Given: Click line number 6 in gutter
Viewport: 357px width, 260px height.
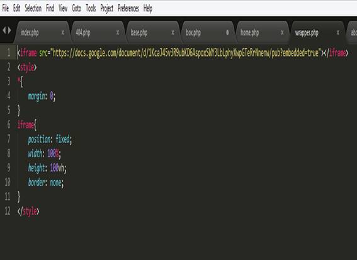Looking at the screenshot, I should (x=9, y=124).
